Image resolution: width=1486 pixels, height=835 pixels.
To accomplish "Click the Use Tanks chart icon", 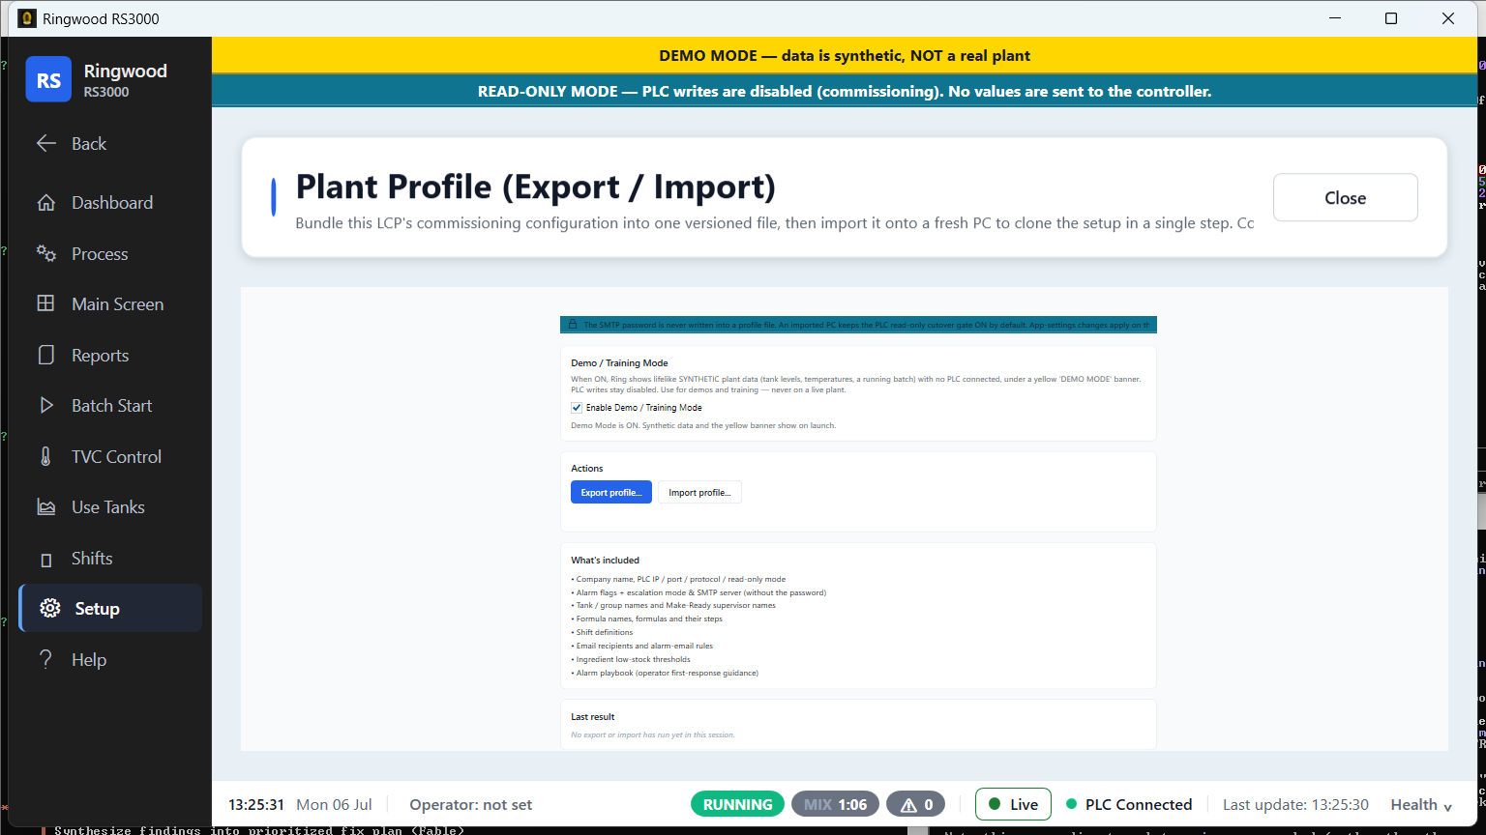I will pyautogui.click(x=45, y=507).
